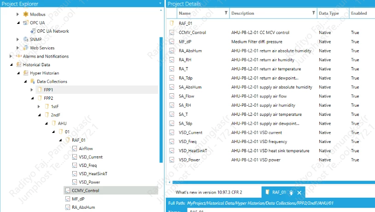
Task: Click the MF_dP tag icon in tree
Action: (68, 199)
